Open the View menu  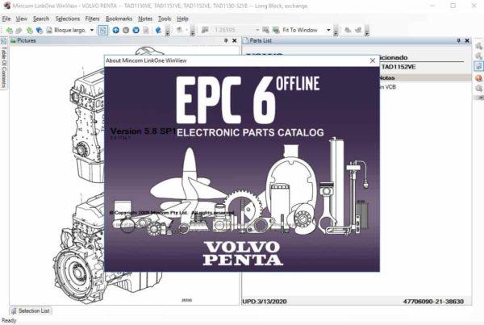tap(21, 19)
